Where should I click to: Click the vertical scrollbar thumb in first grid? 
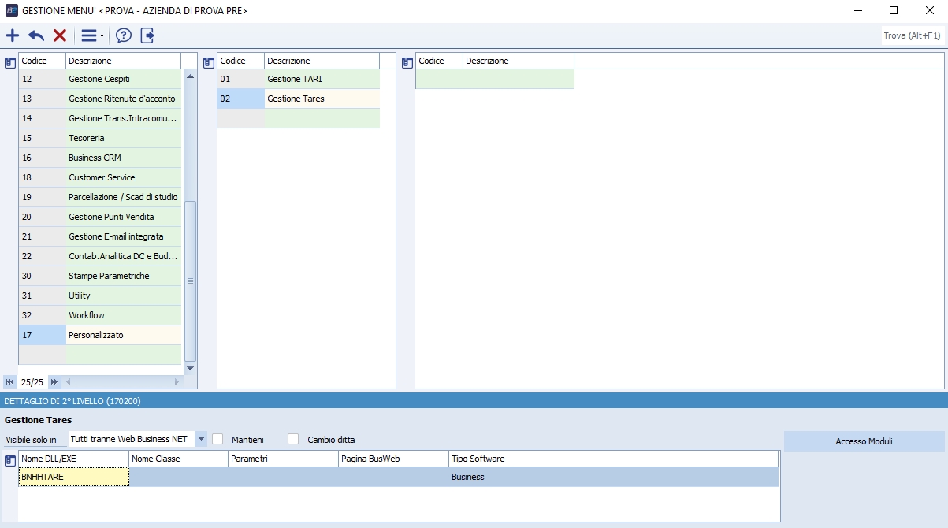click(x=190, y=281)
